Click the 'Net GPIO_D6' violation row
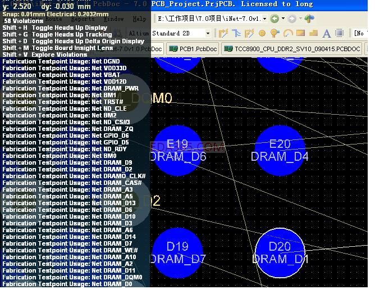Viewport: 375px width, 294px height. pos(66,135)
